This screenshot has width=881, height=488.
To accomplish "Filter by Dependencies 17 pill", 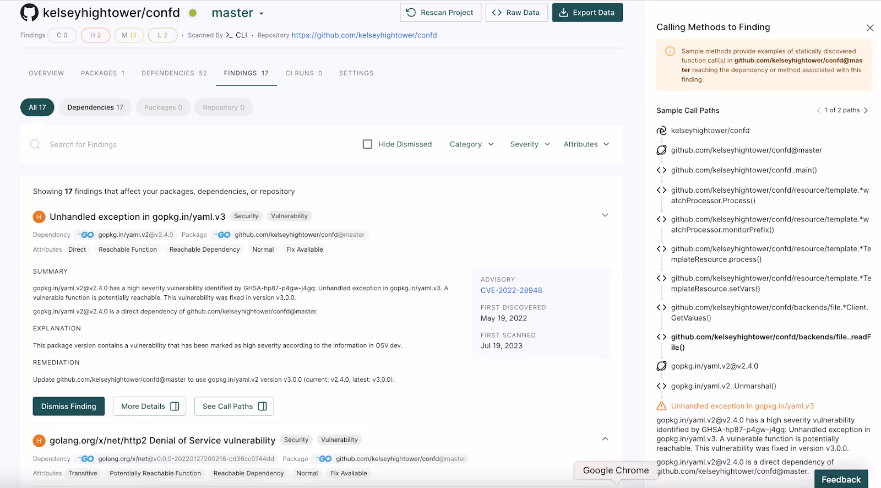I will tap(95, 107).
